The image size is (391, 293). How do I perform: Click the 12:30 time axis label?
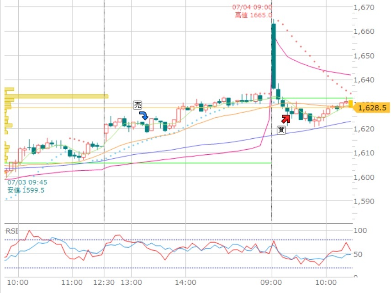point(104,283)
